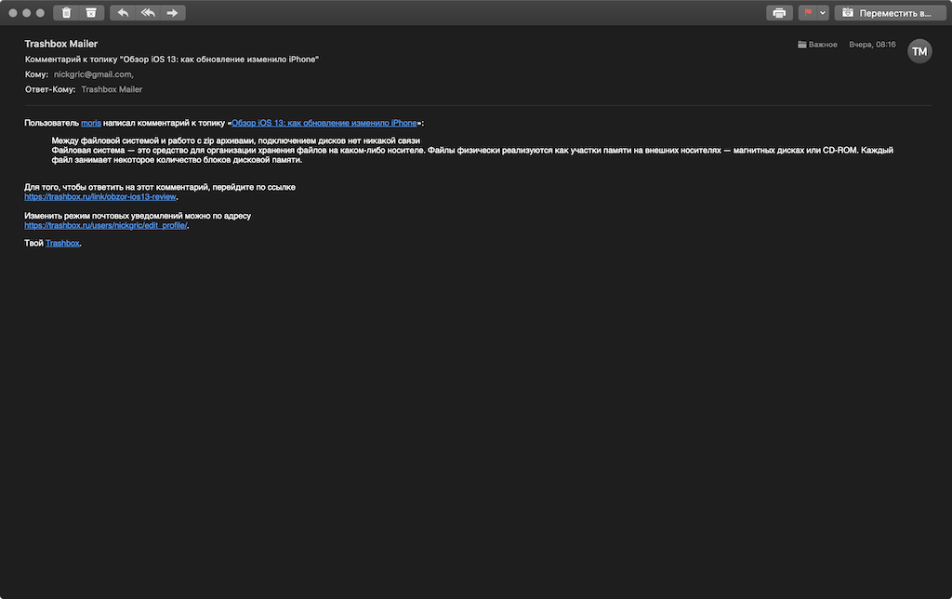The width and height of the screenshot is (952, 599).
Task: Click the Вчера, 08:16 date stamp
Action: pos(872,45)
